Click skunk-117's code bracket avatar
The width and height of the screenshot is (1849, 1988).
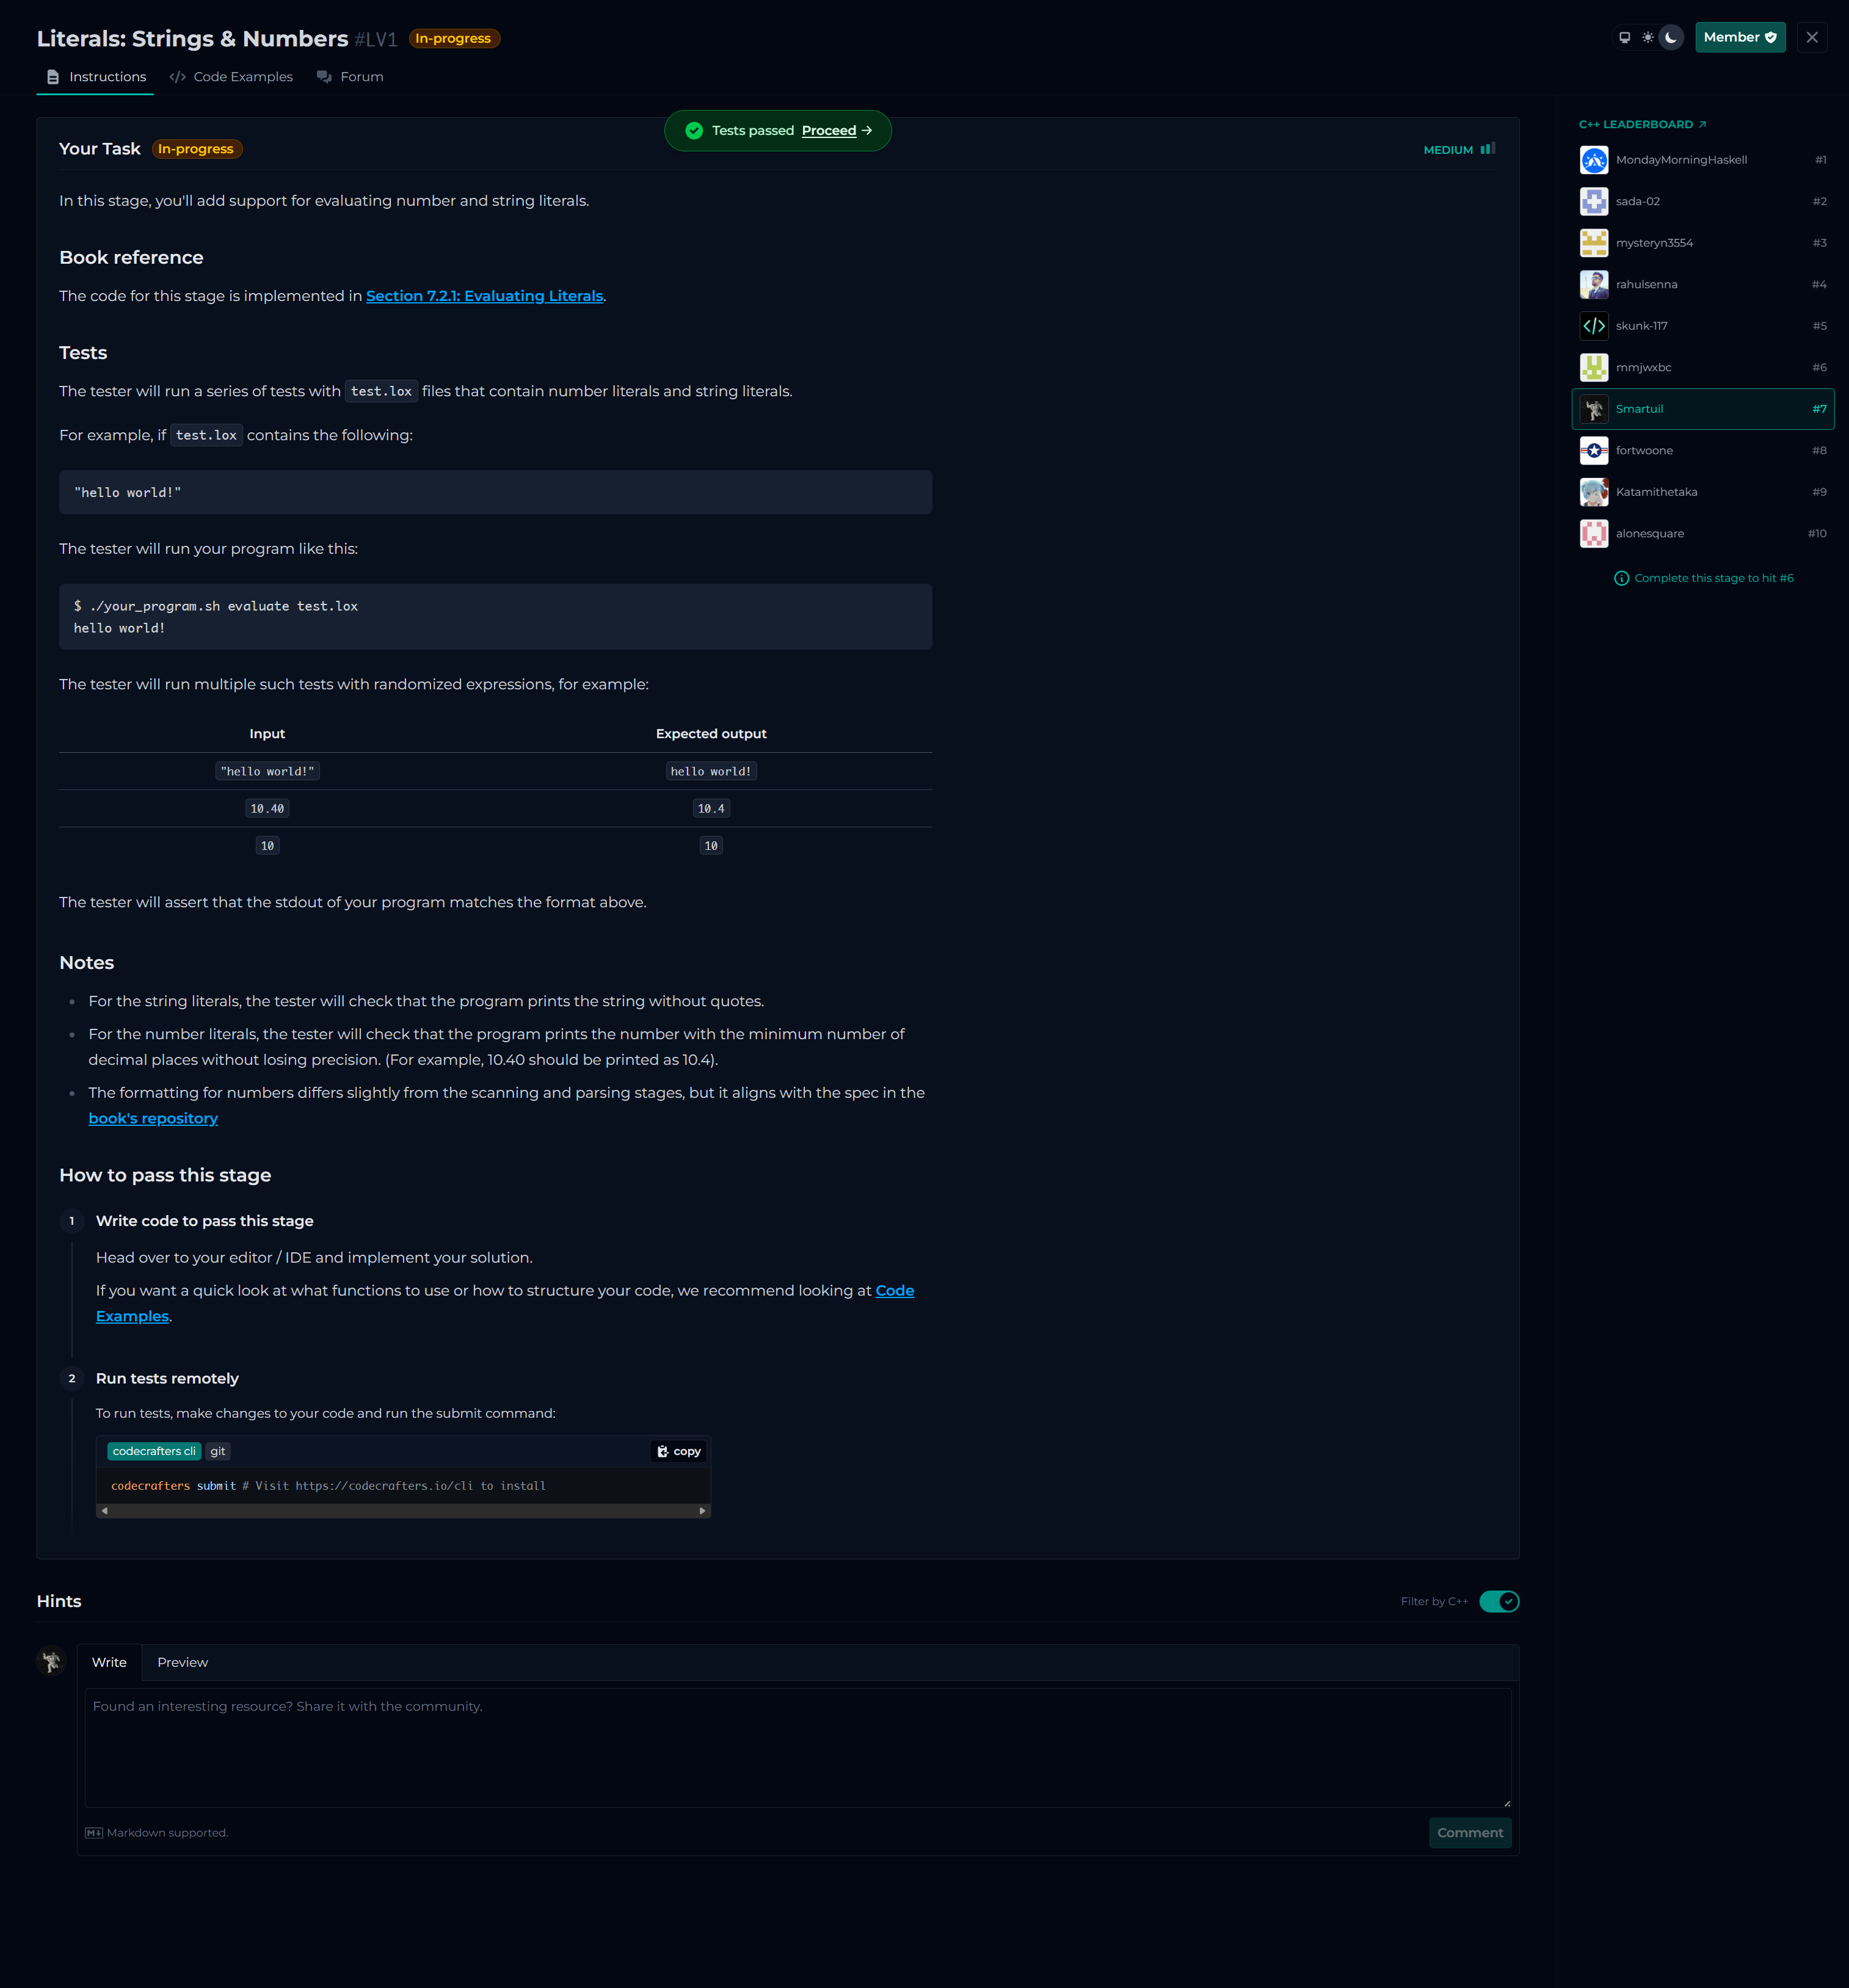[x=1594, y=326]
